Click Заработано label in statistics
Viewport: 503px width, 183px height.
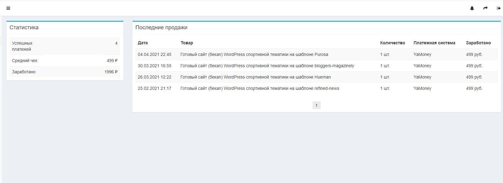click(x=24, y=72)
